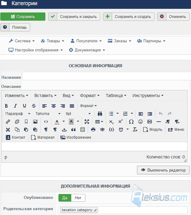Click Отменить button
Image resolution: width=191 pixels, height=215 pixels.
pos(173,17)
